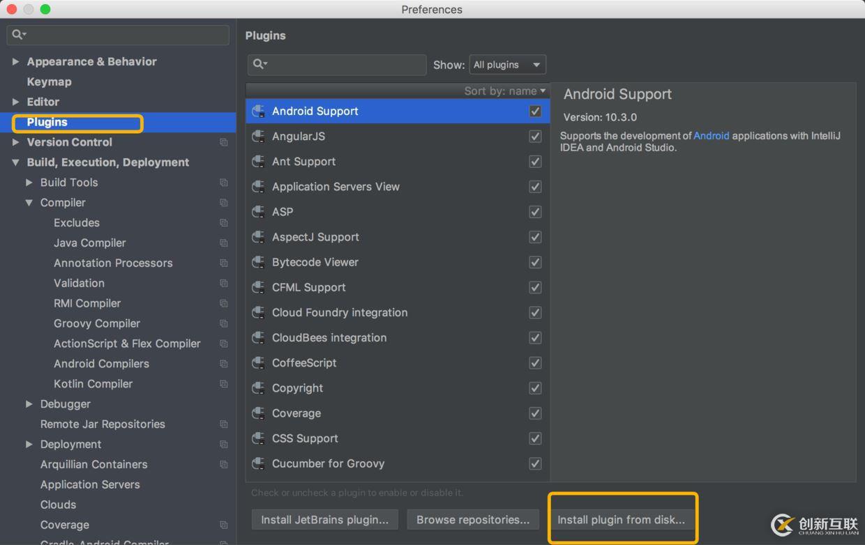Open the Android link in plugin description
865x545 pixels.
[x=711, y=136]
